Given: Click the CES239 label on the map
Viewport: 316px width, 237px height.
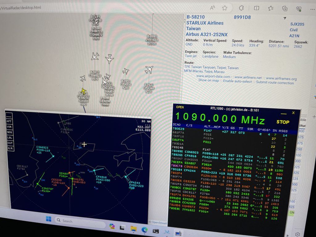Looking at the screenshot, I should tap(105, 101).
